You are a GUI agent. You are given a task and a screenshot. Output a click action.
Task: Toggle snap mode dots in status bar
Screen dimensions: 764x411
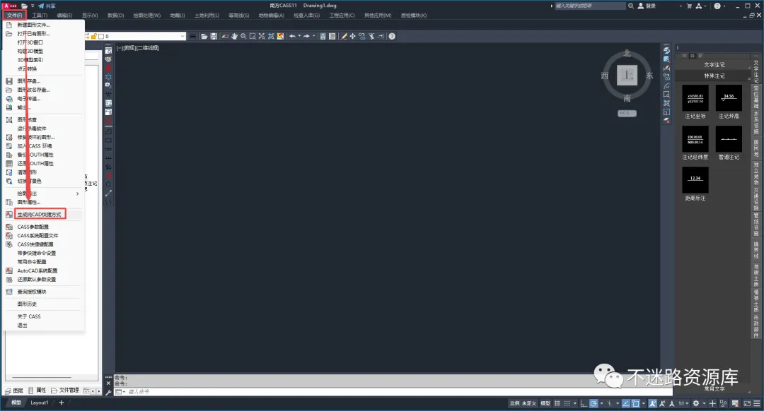tap(567, 403)
